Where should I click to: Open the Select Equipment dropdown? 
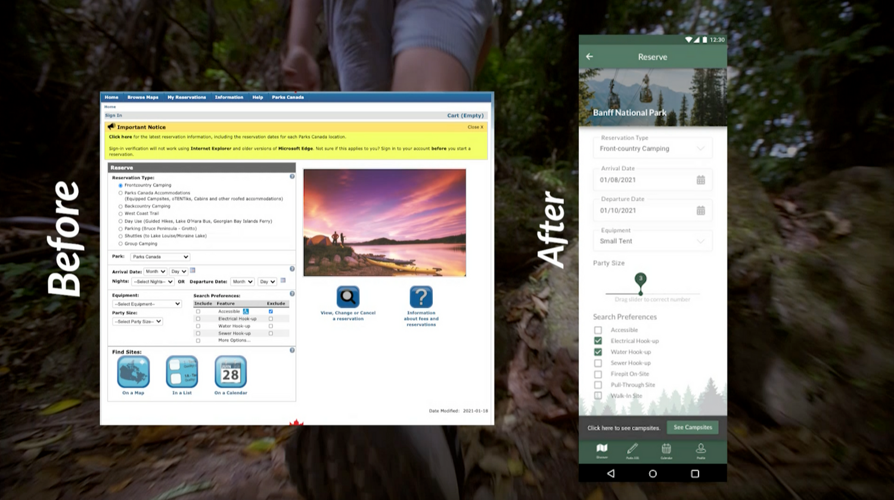tap(147, 304)
